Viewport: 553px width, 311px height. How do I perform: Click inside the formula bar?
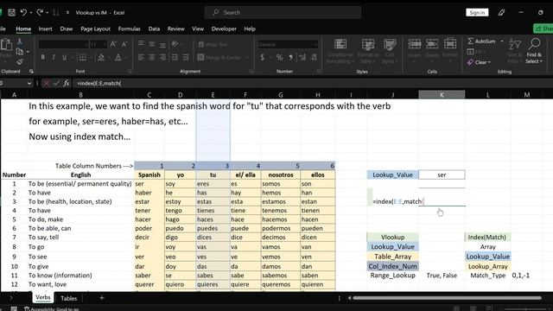pyautogui.click(x=312, y=83)
